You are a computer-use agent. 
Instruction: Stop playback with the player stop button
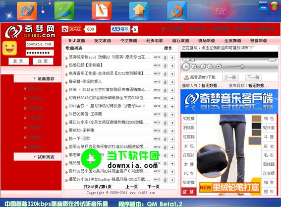(x=194, y=67)
